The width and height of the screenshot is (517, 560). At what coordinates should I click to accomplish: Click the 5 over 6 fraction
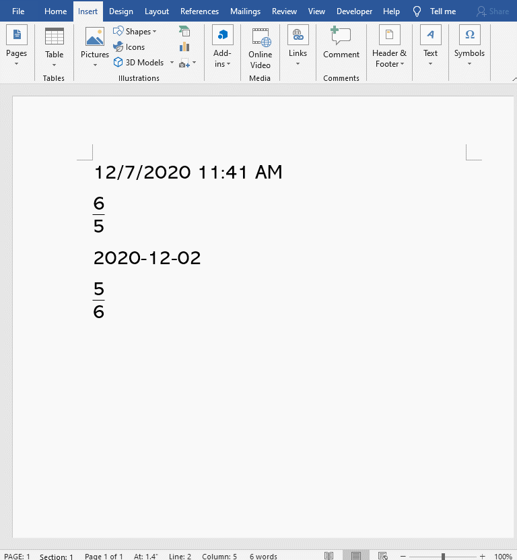(98, 301)
